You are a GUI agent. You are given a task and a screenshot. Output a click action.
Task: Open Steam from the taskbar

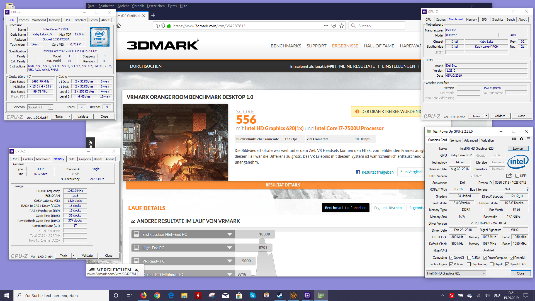tap(280, 295)
